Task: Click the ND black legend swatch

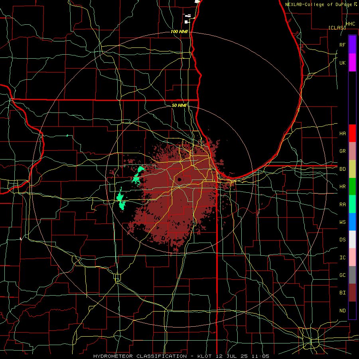Action: point(352,310)
